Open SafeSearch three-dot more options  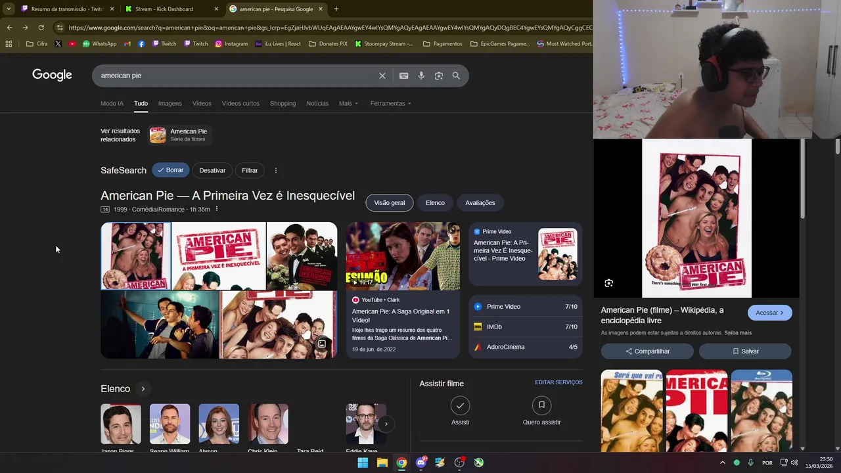click(276, 170)
